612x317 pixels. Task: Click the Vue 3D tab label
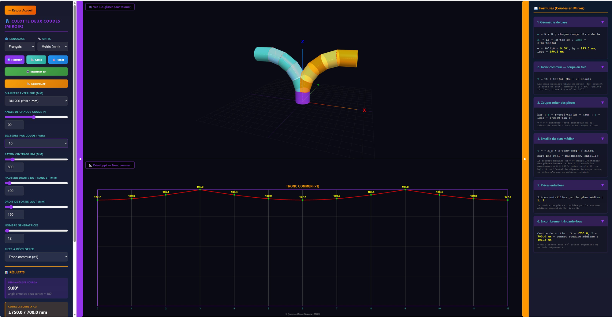110,7
